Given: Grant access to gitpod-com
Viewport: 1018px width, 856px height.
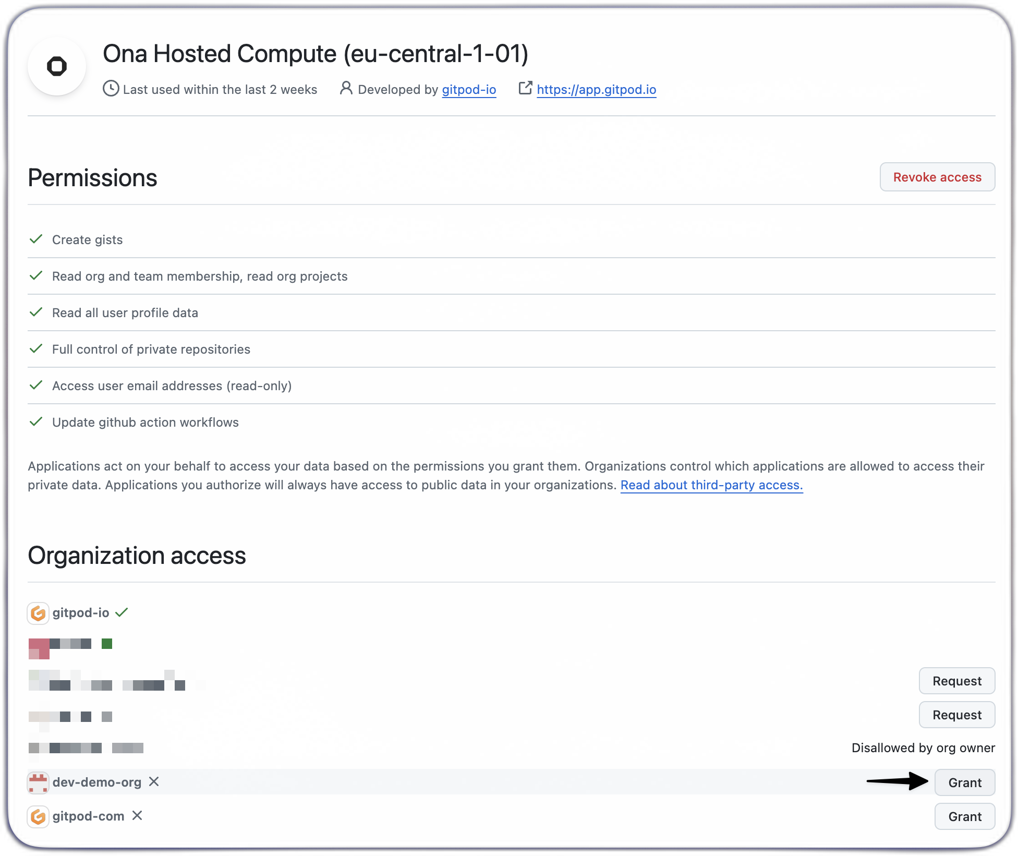Looking at the screenshot, I should tap(964, 816).
